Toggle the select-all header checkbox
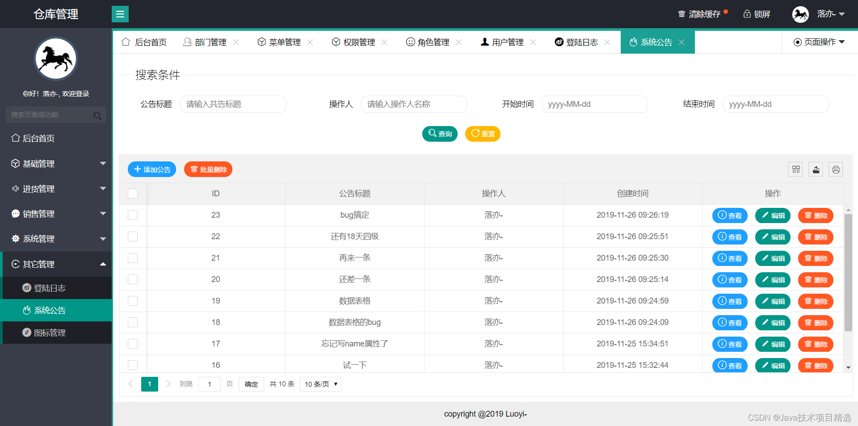The width and height of the screenshot is (858, 426). click(x=133, y=194)
